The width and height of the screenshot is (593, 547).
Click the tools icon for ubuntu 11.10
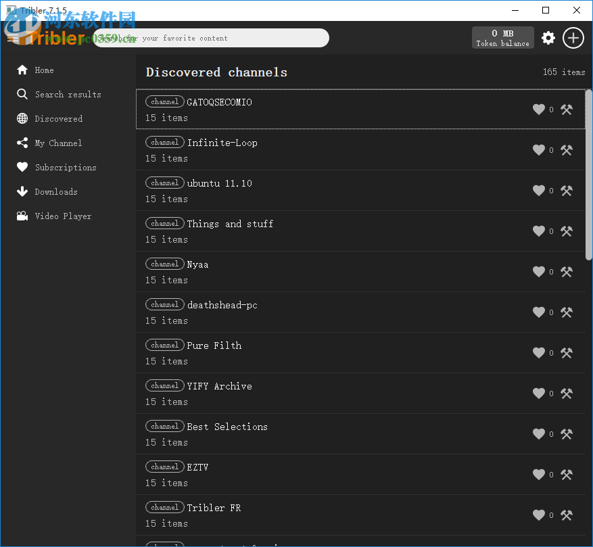[567, 191]
